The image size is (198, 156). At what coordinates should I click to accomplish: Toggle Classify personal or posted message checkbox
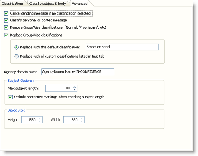click(6, 20)
